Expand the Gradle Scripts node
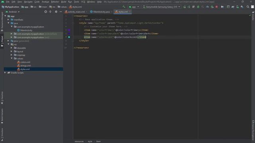Image resolution: width=255 pixels, height=143 pixels. pos(5,73)
